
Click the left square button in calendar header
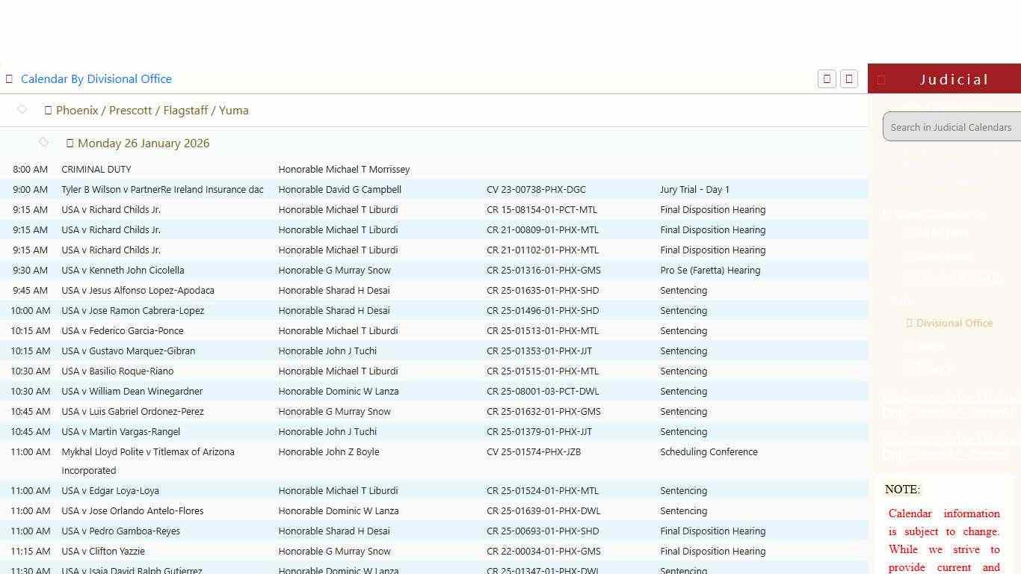[827, 79]
